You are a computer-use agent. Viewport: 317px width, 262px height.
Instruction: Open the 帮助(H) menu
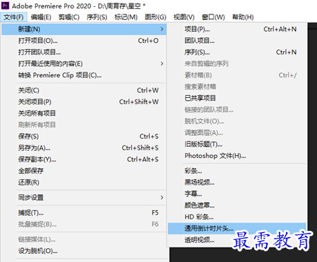pyautogui.click(x=243, y=17)
